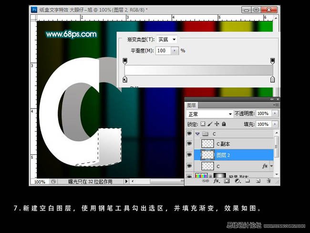This screenshot has width=310, height=233.
Task: Click the 图层 2 layer thumbnail
Action: [207, 155]
